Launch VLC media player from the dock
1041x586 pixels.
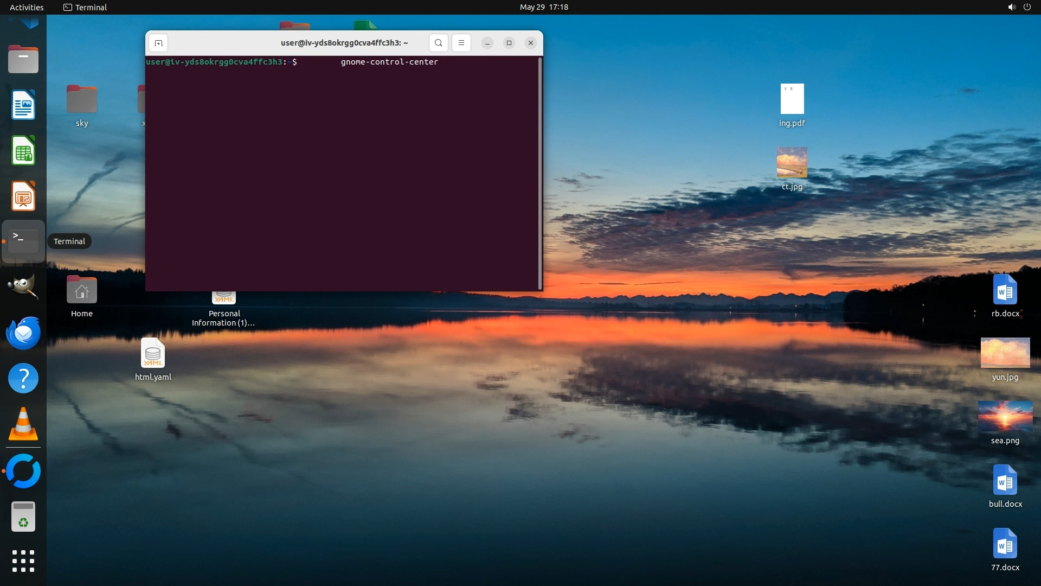(23, 424)
